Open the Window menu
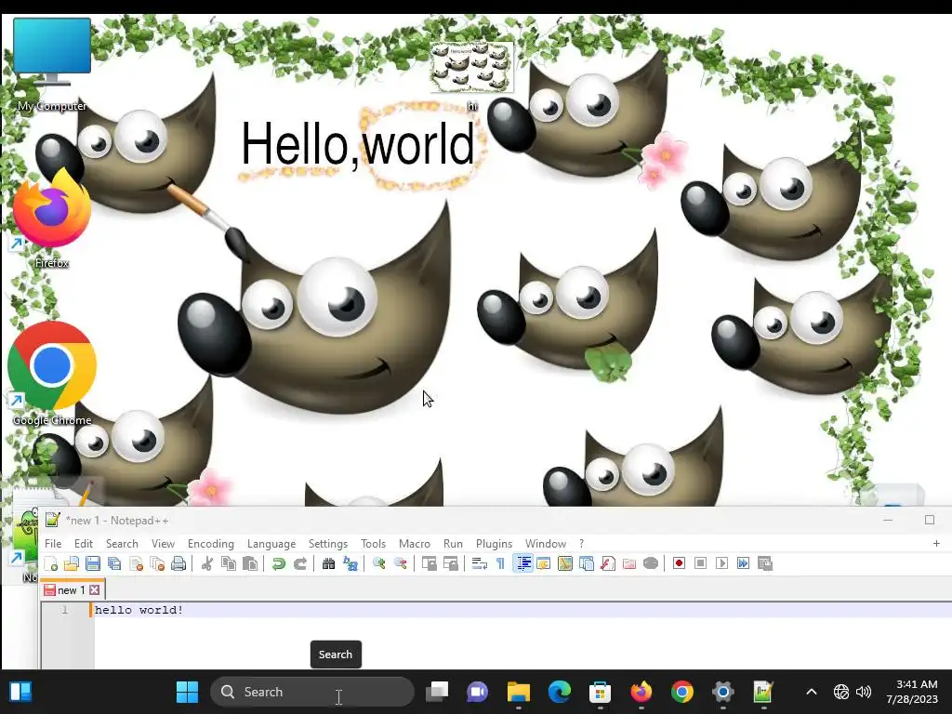The width and height of the screenshot is (952, 714). tap(545, 543)
